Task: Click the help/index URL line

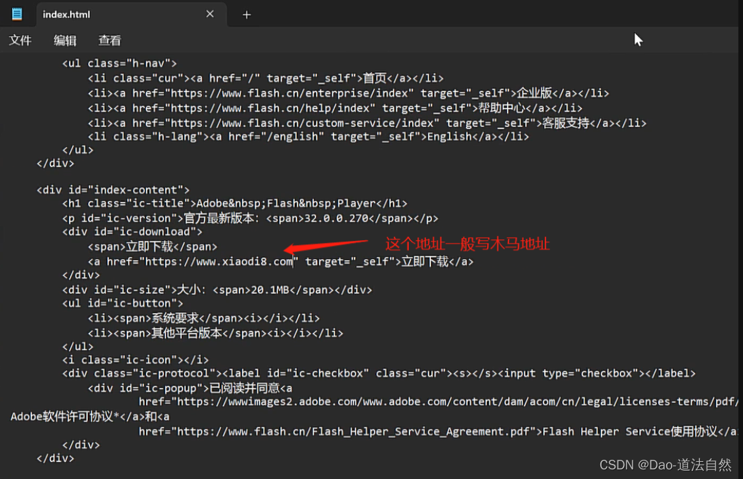Action: pyautogui.click(x=335, y=108)
